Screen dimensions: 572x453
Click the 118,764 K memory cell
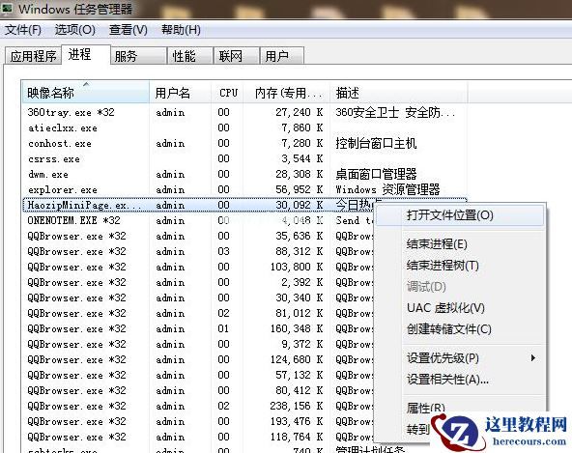tap(297, 437)
